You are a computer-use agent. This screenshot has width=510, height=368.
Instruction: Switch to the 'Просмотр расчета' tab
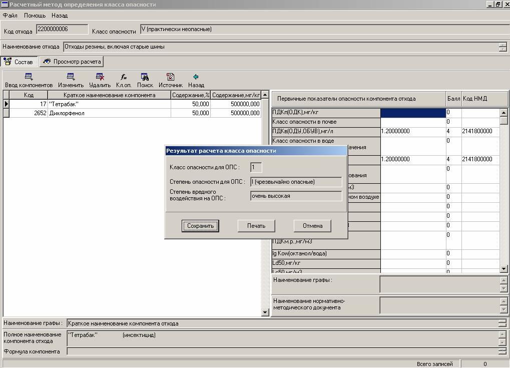tap(72, 62)
